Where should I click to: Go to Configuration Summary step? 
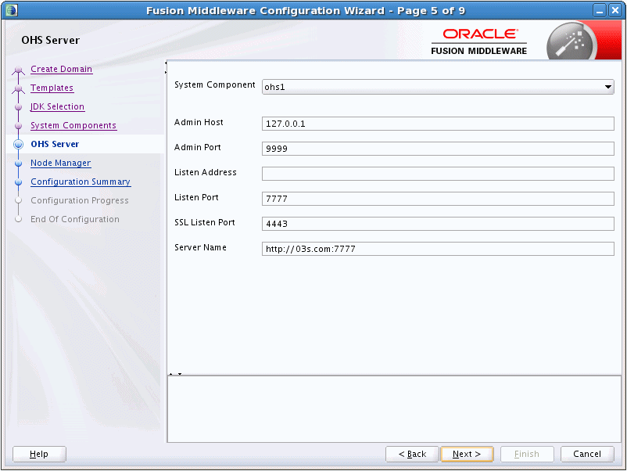click(x=81, y=182)
